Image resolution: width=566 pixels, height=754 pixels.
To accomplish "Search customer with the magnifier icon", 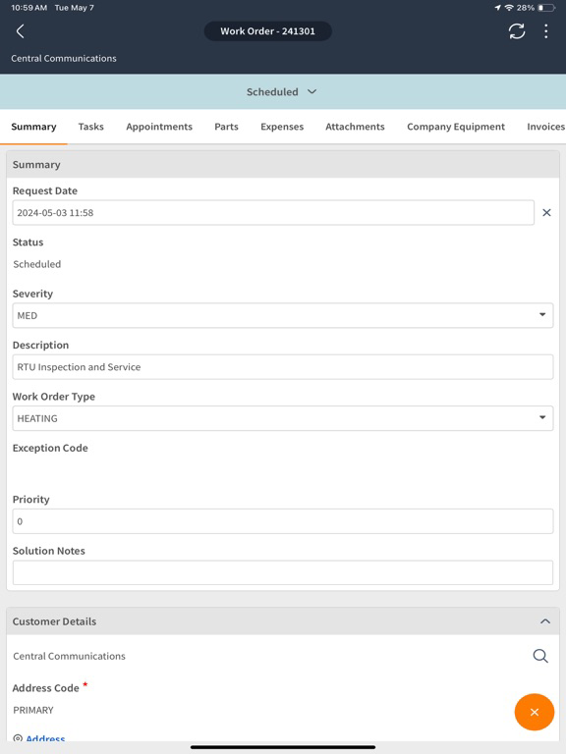I will [x=540, y=656].
